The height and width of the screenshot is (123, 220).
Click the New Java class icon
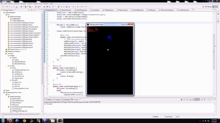38,7
